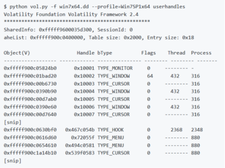This screenshot has width=225, height=168.
Task: Click the aheList address 0xfffff900c0400000
Action: [x=56, y=38]
